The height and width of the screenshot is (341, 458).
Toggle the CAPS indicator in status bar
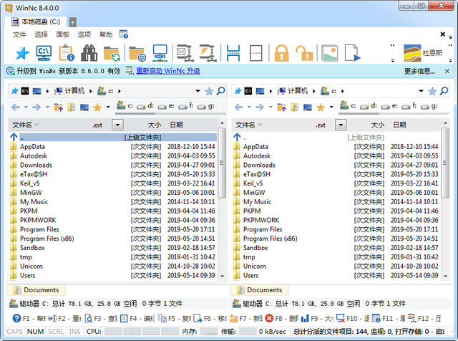[14, 332]
